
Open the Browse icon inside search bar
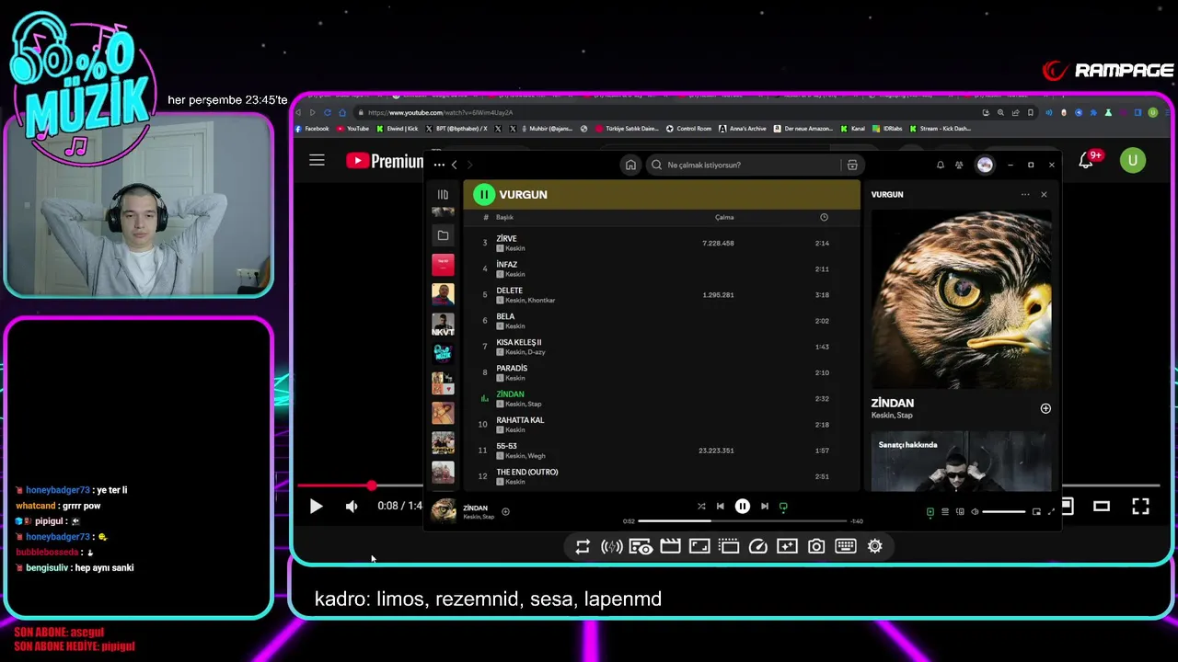[x=852, y=165]
